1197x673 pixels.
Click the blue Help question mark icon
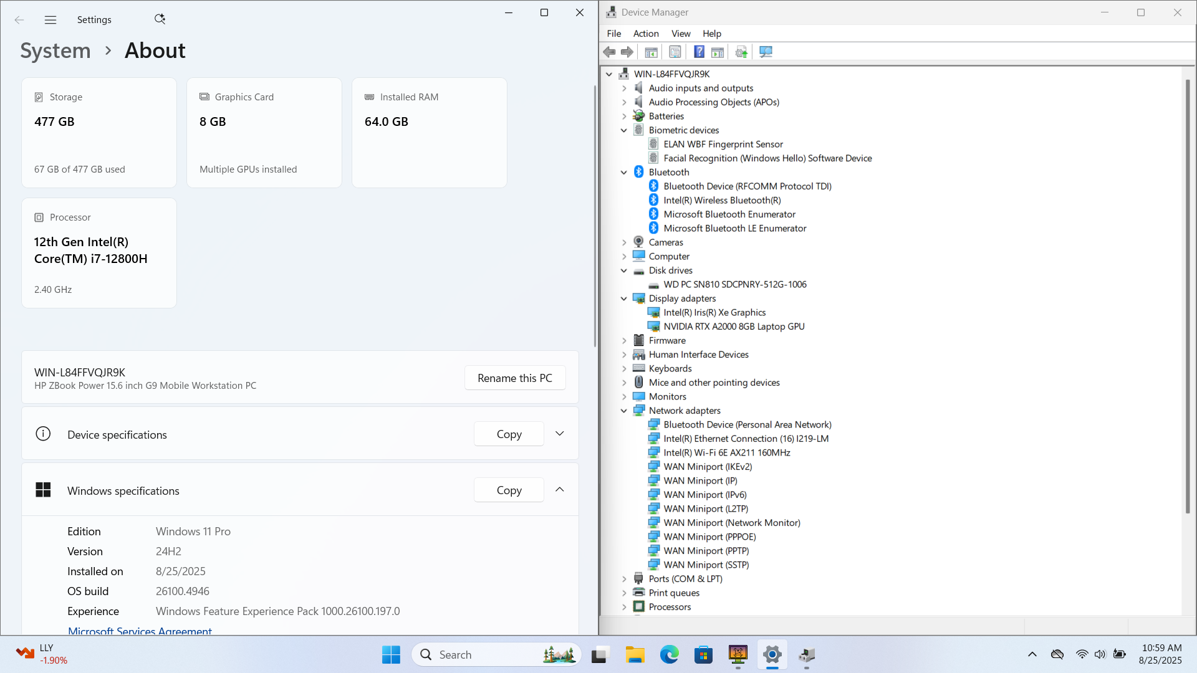click(699, 52)
